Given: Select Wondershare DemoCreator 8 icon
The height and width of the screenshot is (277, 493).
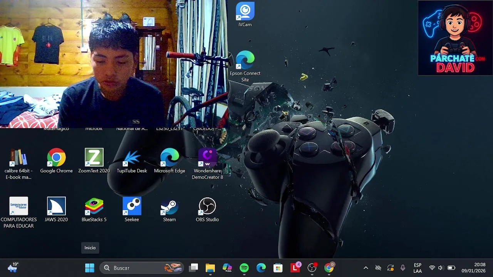Looking at the screenshot, I should [x=207, y=164].
